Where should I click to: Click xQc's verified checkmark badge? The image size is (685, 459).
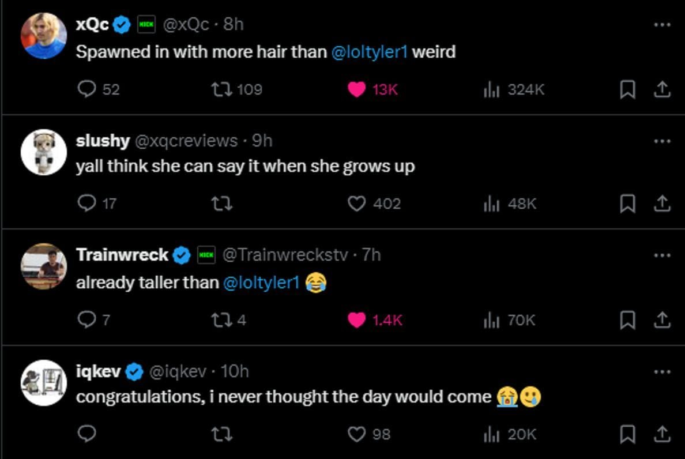(121, 23)
